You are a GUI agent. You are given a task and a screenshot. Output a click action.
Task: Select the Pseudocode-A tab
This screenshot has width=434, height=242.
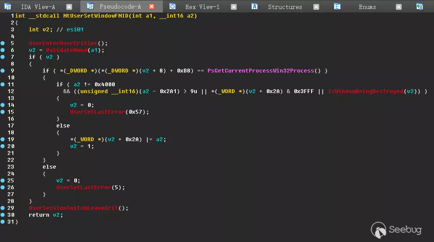coord(120,6)
